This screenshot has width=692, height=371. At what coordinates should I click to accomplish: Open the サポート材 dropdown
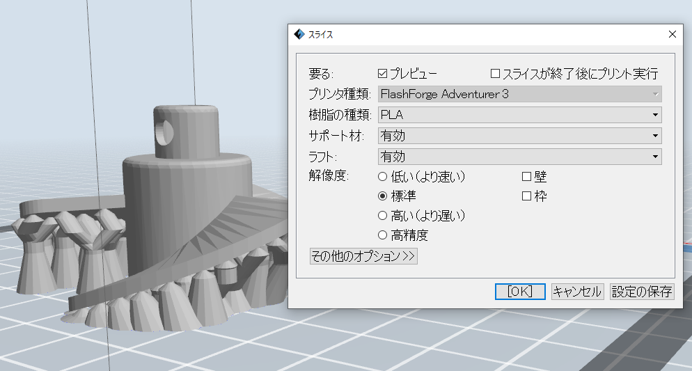519,136
